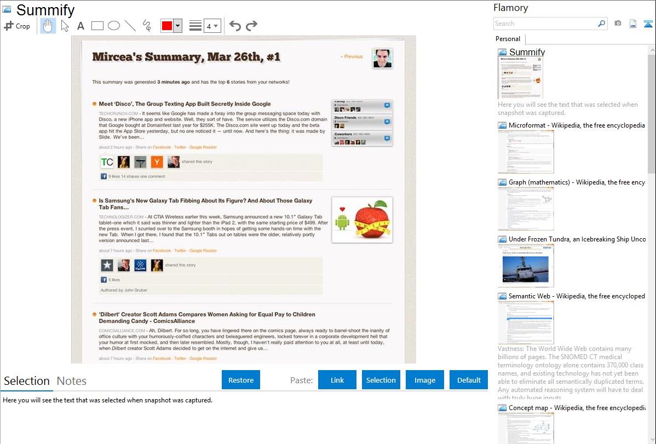Open the Personal tab
The height and width of the screenshot is (444, 656).
(508, 39)
